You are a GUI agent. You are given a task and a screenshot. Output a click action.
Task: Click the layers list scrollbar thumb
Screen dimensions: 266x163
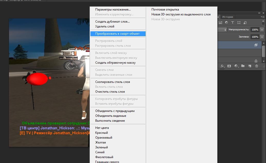pos(263,51)
